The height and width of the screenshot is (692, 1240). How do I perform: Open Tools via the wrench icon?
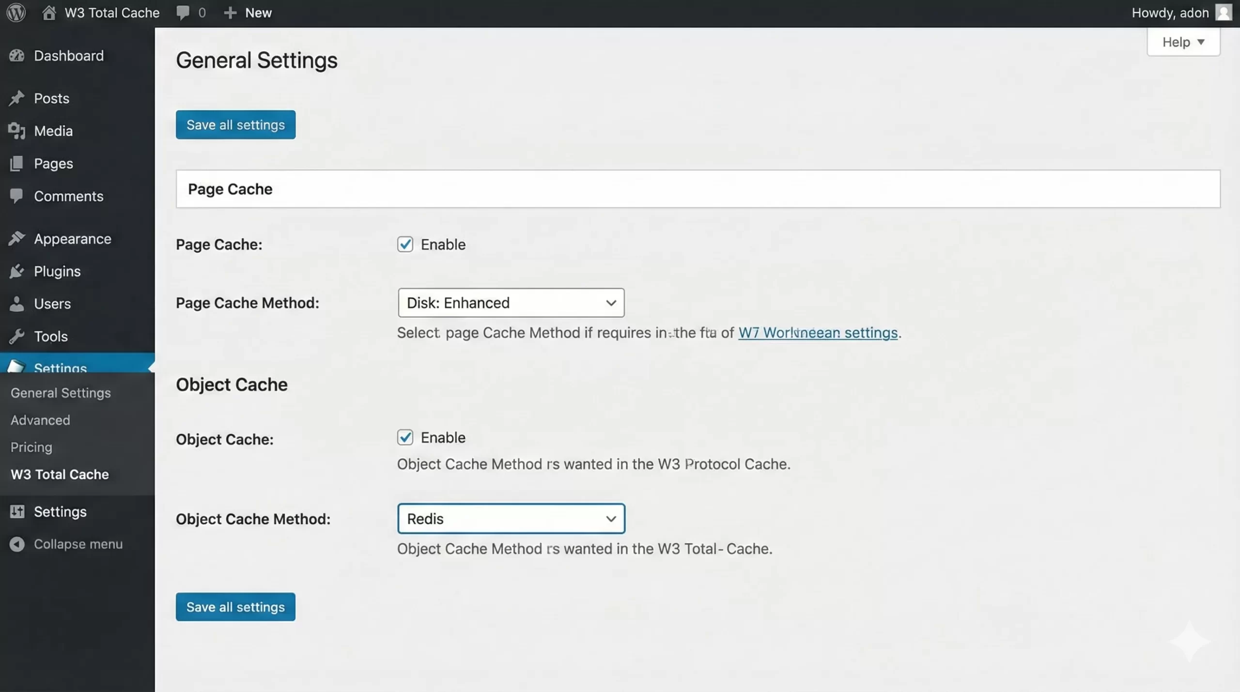[17, 336]
